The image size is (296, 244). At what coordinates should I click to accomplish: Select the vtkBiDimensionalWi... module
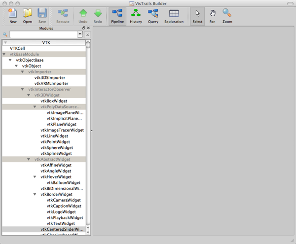(x=62, y=189)
